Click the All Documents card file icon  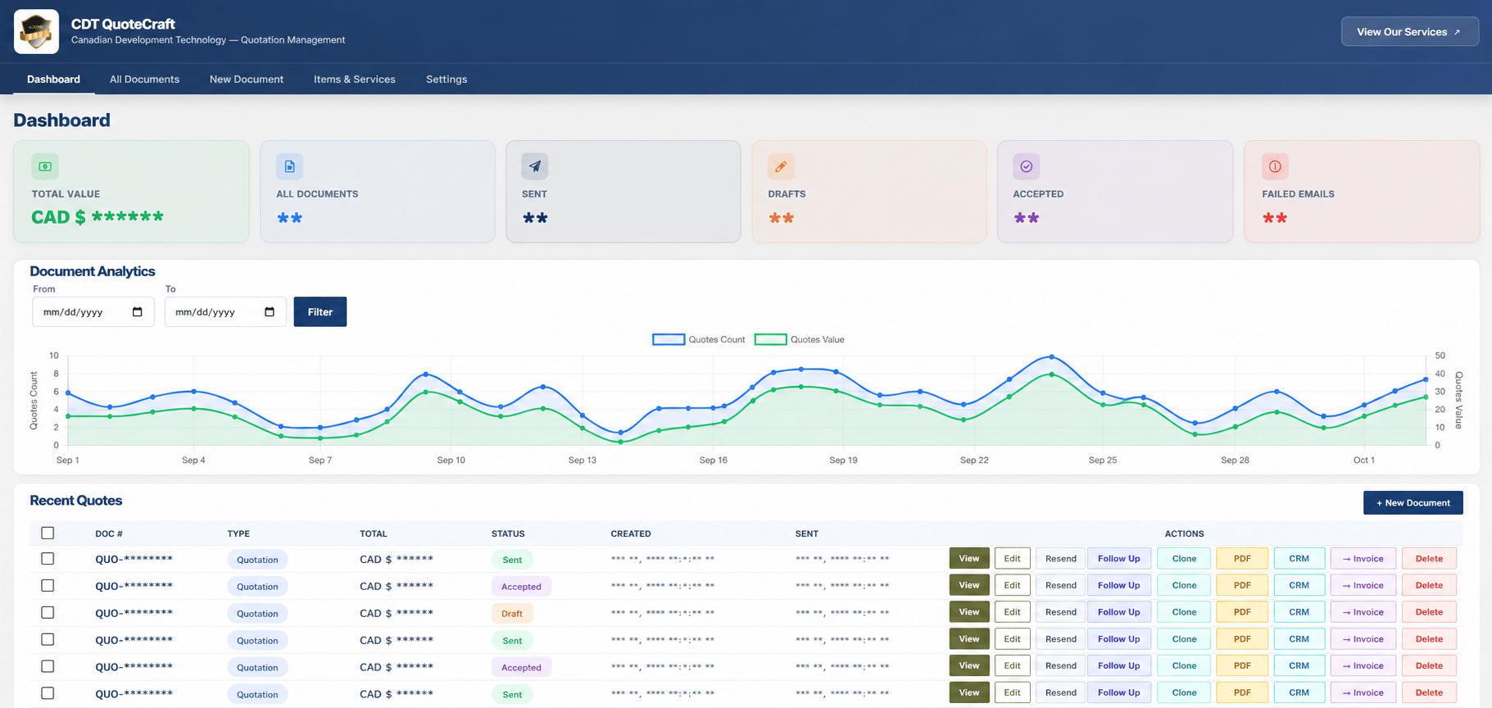click(289, 166)
